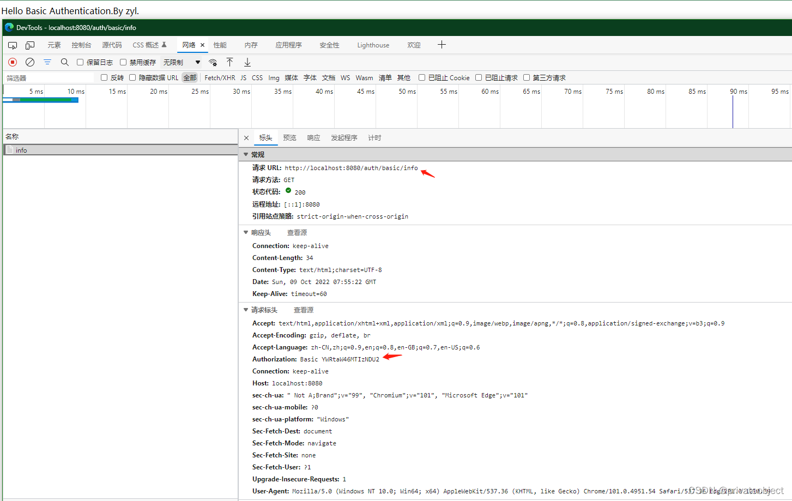Click the Authorization Basic header value
792x501 pixels.
click(x=339, y=359)
